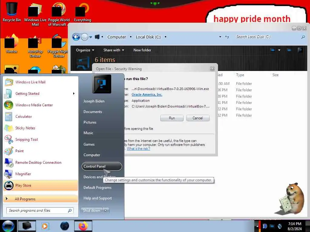Open the change-view options dropdown arrow
Image resolution: width=310 pixels, height=232 pixels.
pos(279,50)
